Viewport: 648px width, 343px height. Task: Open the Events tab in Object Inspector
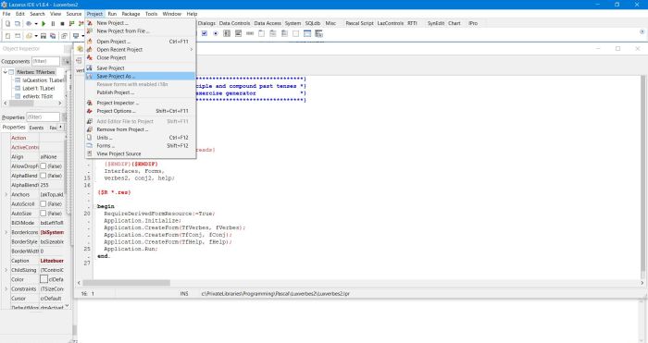click(36, 128)
